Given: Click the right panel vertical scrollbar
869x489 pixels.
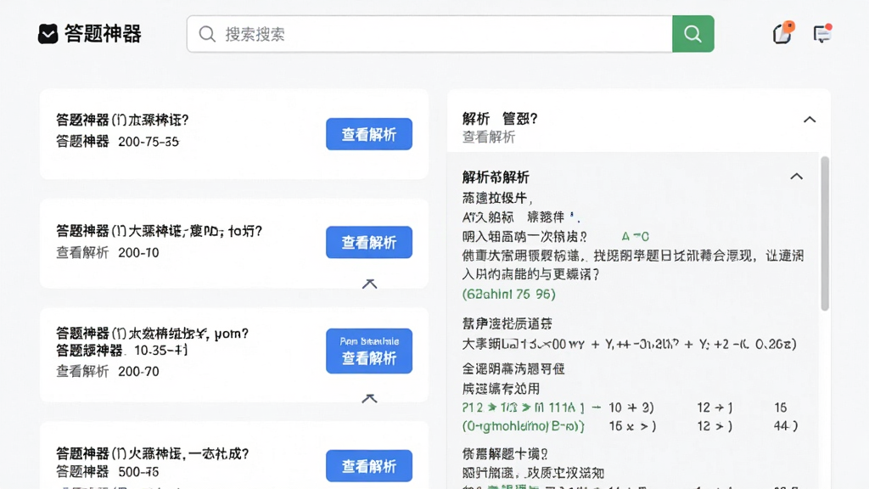Looking at the screenshot, I should (x=825, y=233).
